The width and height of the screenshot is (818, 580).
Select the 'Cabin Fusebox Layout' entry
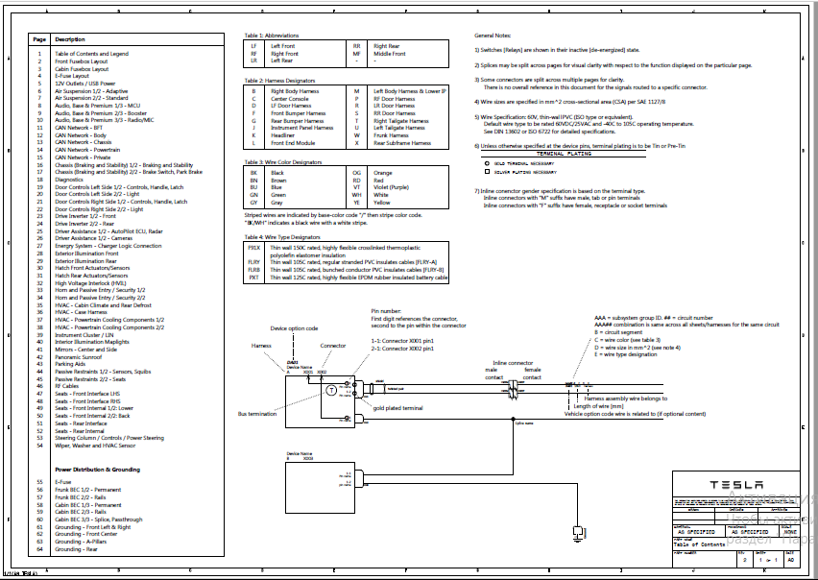[x=82, y=69]
